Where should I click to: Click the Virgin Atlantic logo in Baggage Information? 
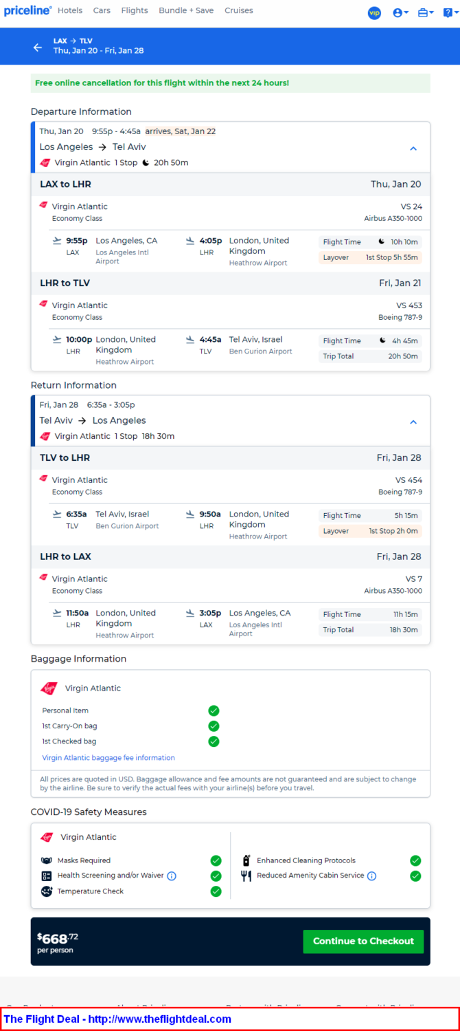(49, 688)
